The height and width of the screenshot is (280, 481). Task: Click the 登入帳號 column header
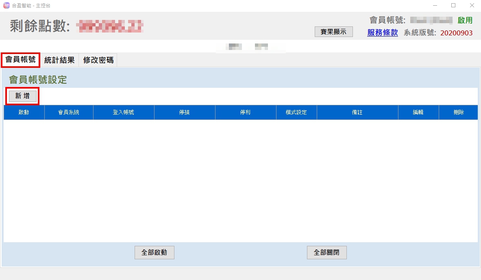click(124, 113)
